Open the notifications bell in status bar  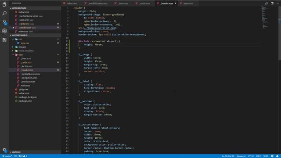(277, 156)
